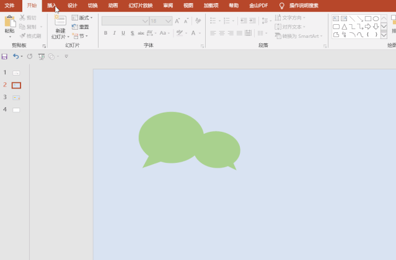Image resolution: width=396 pixels, height=260 pixels.
Task: Click the start from beginning slideshow icon
Action: (x=42, y=56)
